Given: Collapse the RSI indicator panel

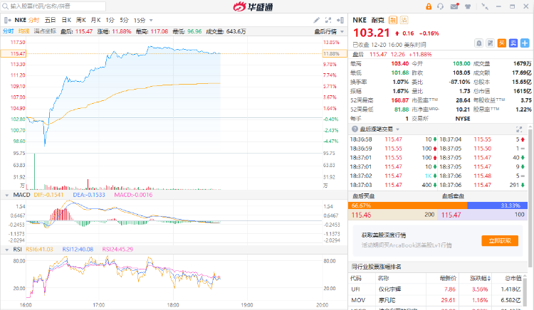Looking at the screenshot, I should click(7, 250).
